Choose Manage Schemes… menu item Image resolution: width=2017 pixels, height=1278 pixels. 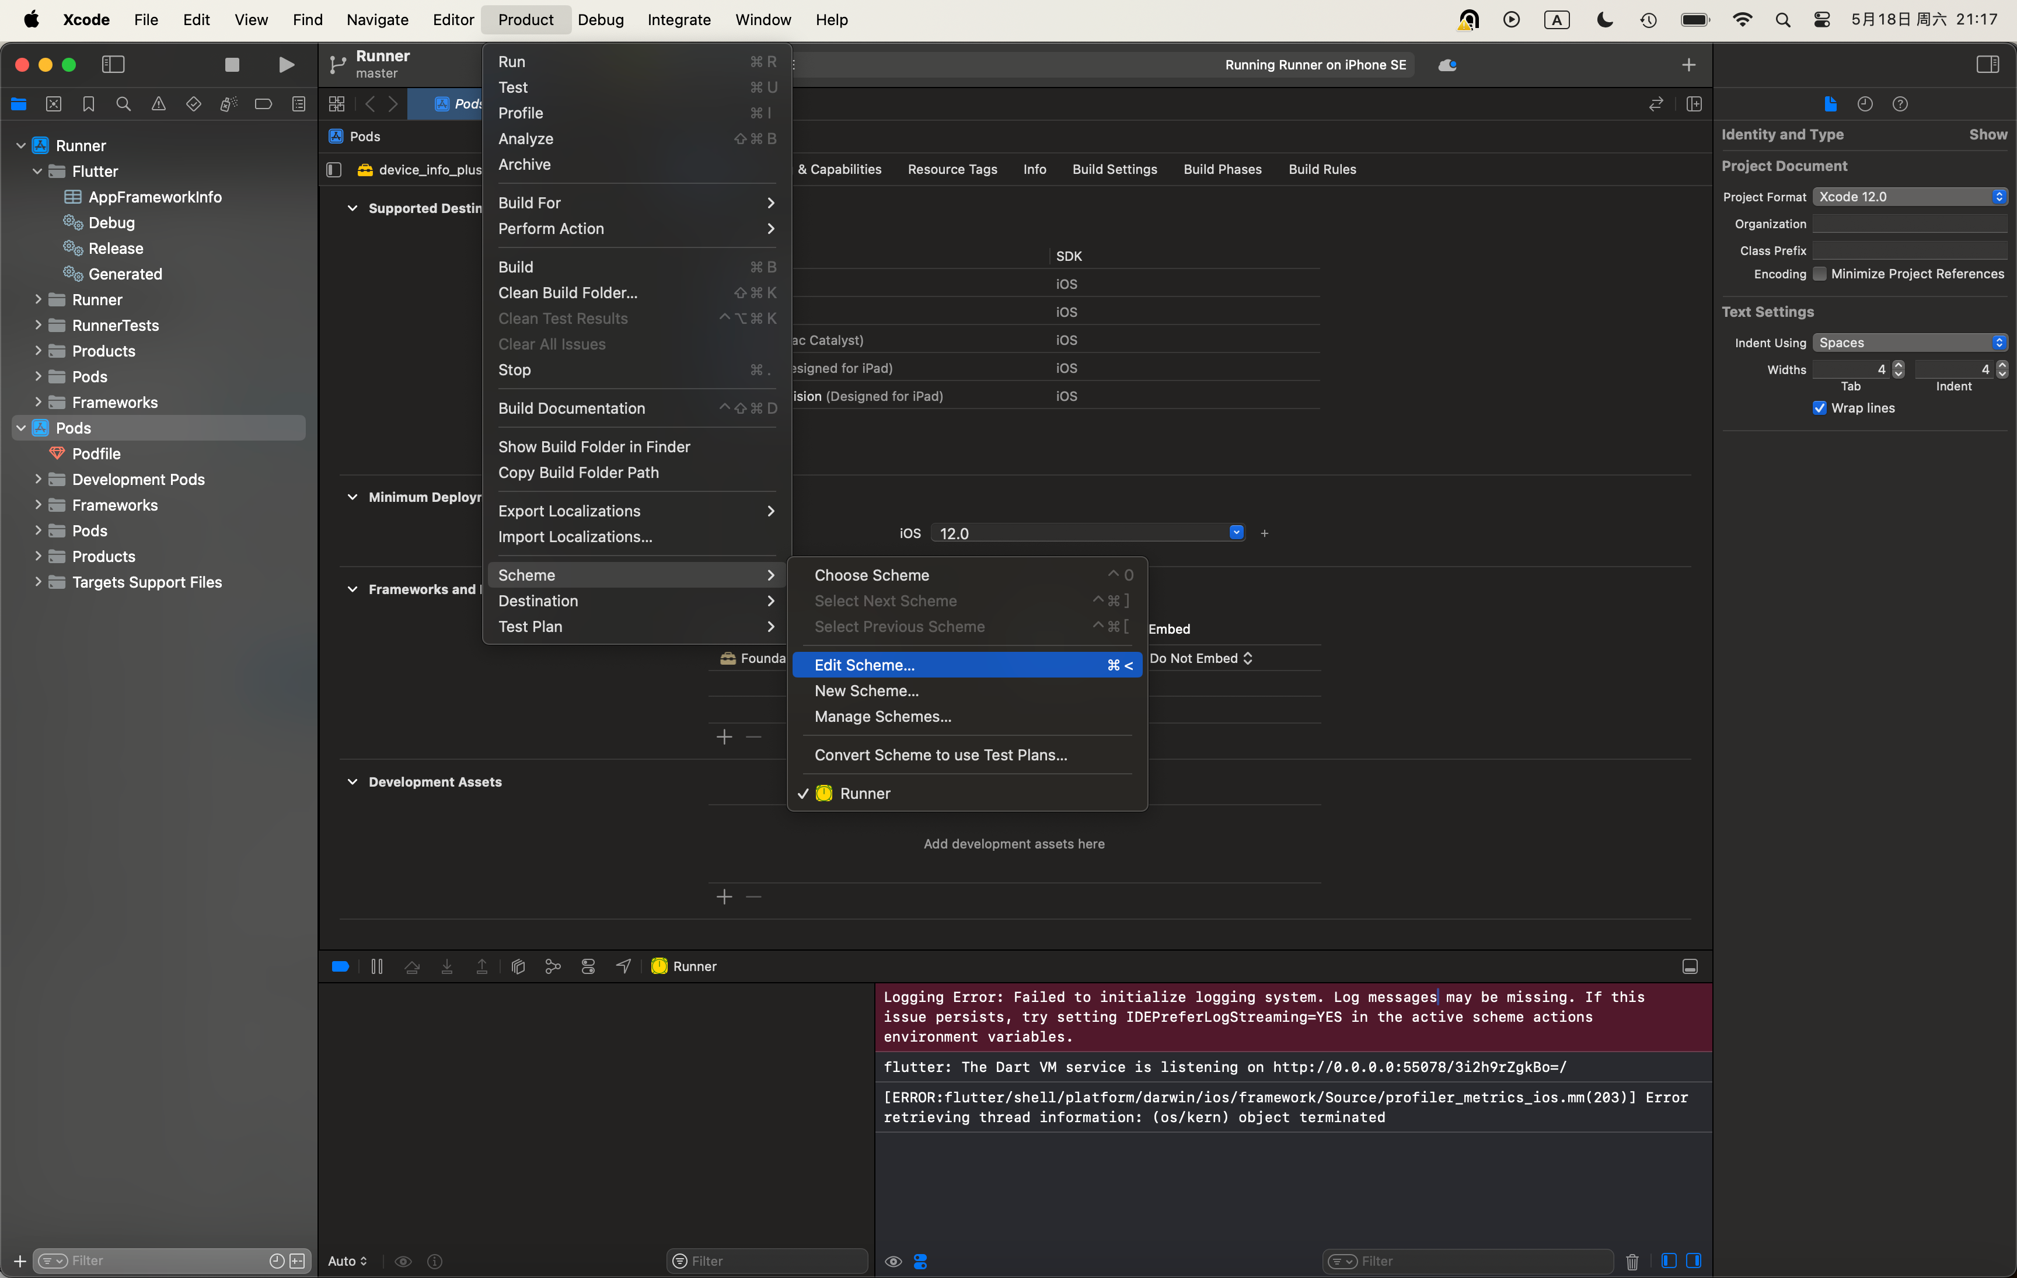point(966,716)
